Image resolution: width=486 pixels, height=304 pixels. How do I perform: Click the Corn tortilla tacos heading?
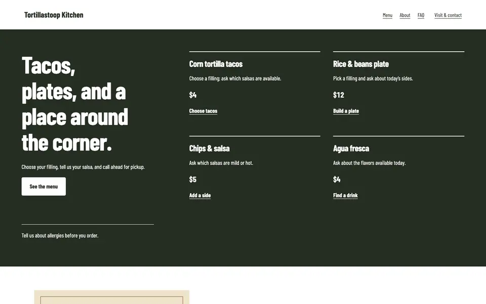(x=216, y=64)
